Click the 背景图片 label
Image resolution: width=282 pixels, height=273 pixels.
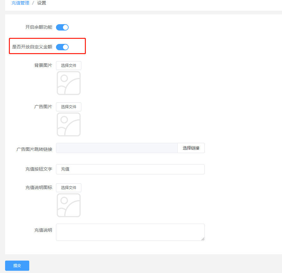[43, 65]
